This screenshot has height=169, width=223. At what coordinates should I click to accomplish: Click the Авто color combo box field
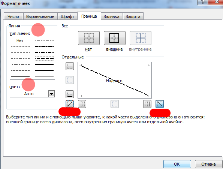click(x=32, y=94)
